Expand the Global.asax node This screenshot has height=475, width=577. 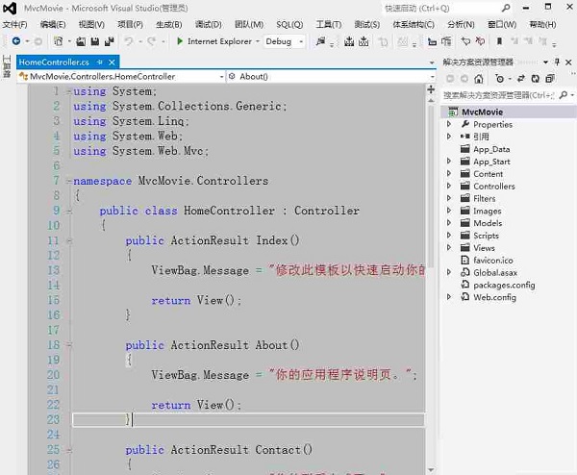tap(449, 272)
